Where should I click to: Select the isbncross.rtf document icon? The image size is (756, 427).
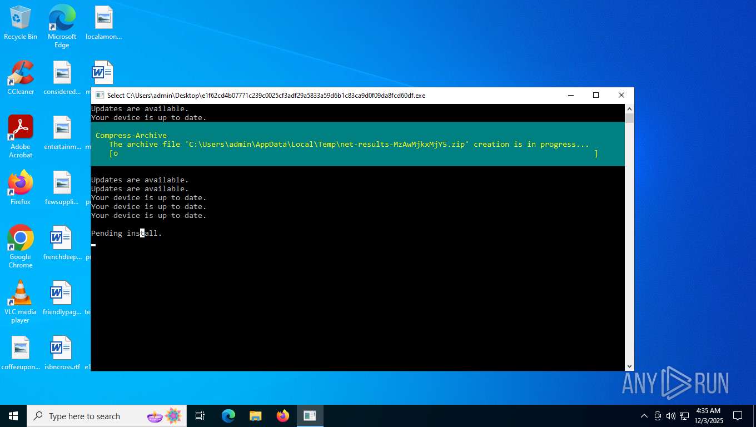[x=62, y=354]
